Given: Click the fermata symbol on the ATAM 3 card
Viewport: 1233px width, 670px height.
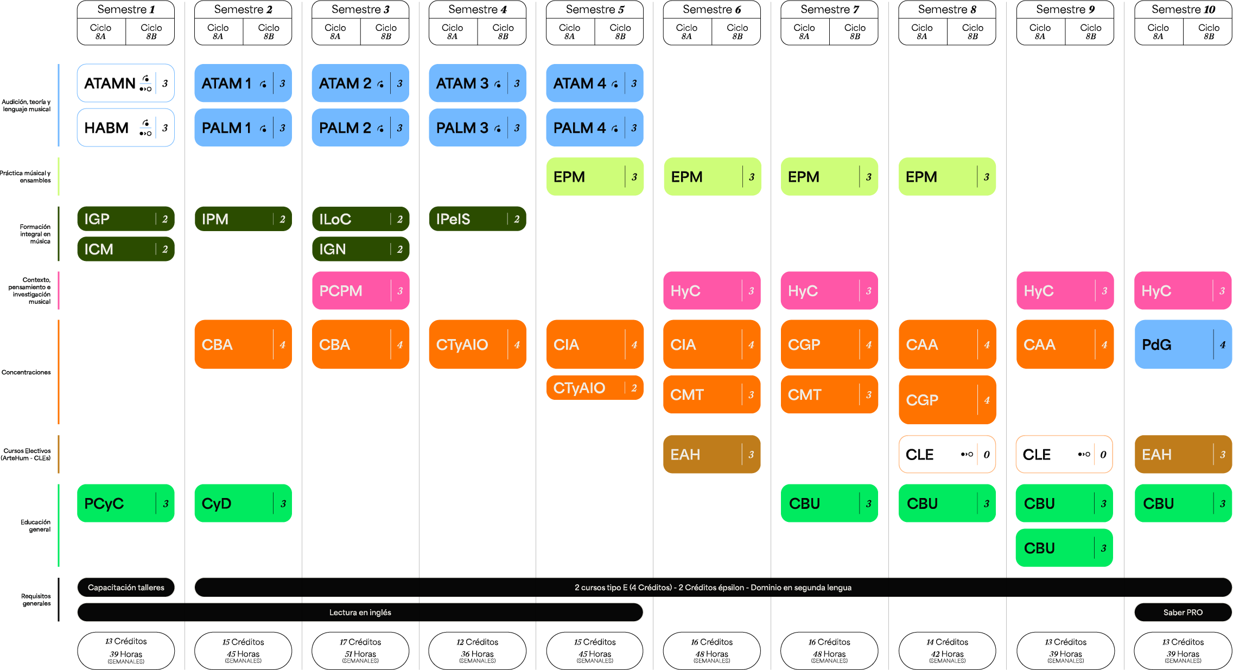Looking at the screenshot, I should [x=498, y=84].
